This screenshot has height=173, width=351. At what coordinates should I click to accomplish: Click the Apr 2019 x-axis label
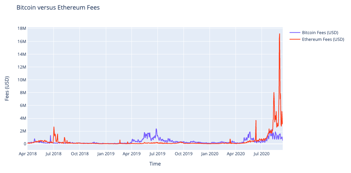[131, 154]
